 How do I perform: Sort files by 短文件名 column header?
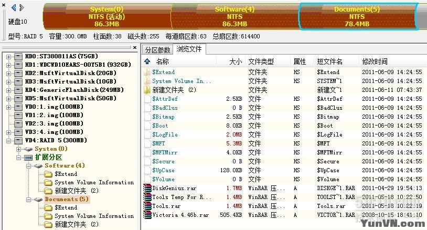pos(329,61)
